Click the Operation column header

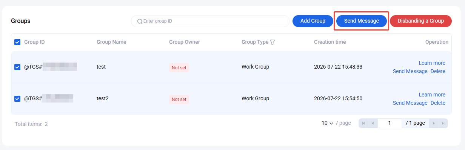click(x=437, y=42)
